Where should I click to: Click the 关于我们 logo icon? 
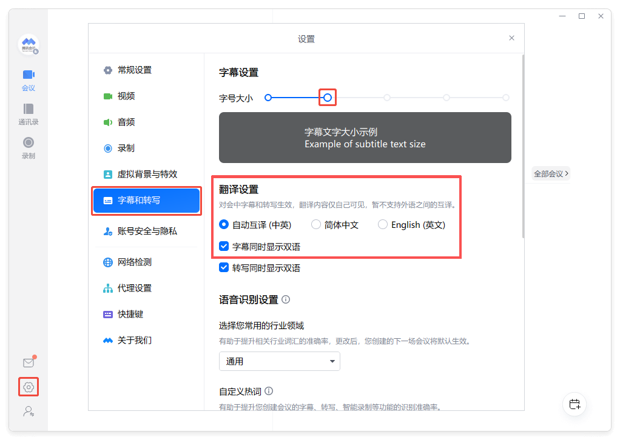[107, 341]
